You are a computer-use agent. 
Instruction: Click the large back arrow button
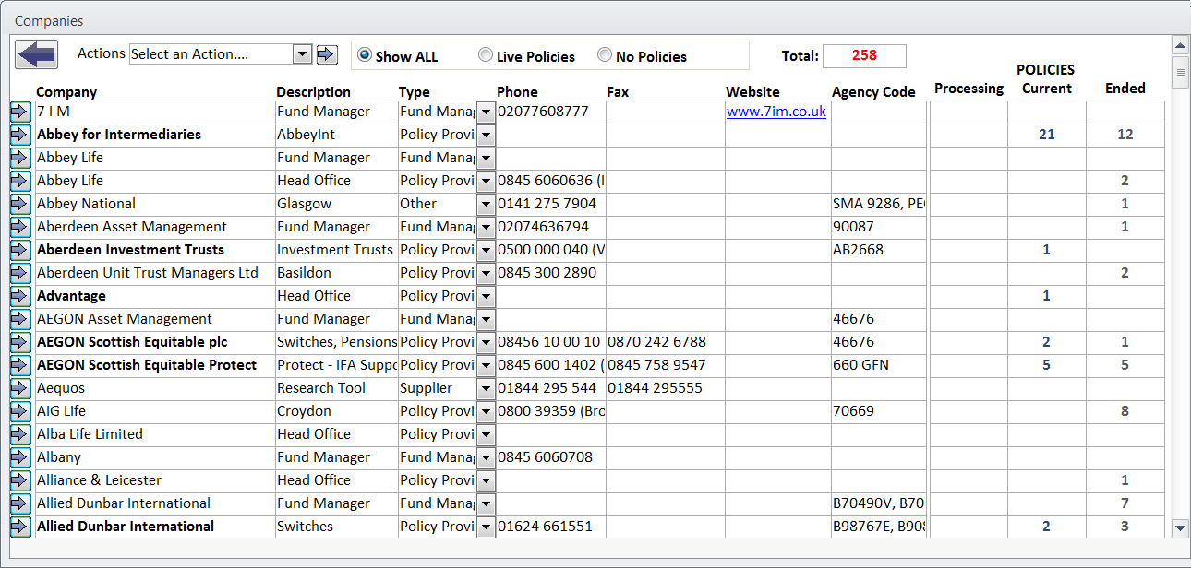pyautogui.click(x=36, y=54)
